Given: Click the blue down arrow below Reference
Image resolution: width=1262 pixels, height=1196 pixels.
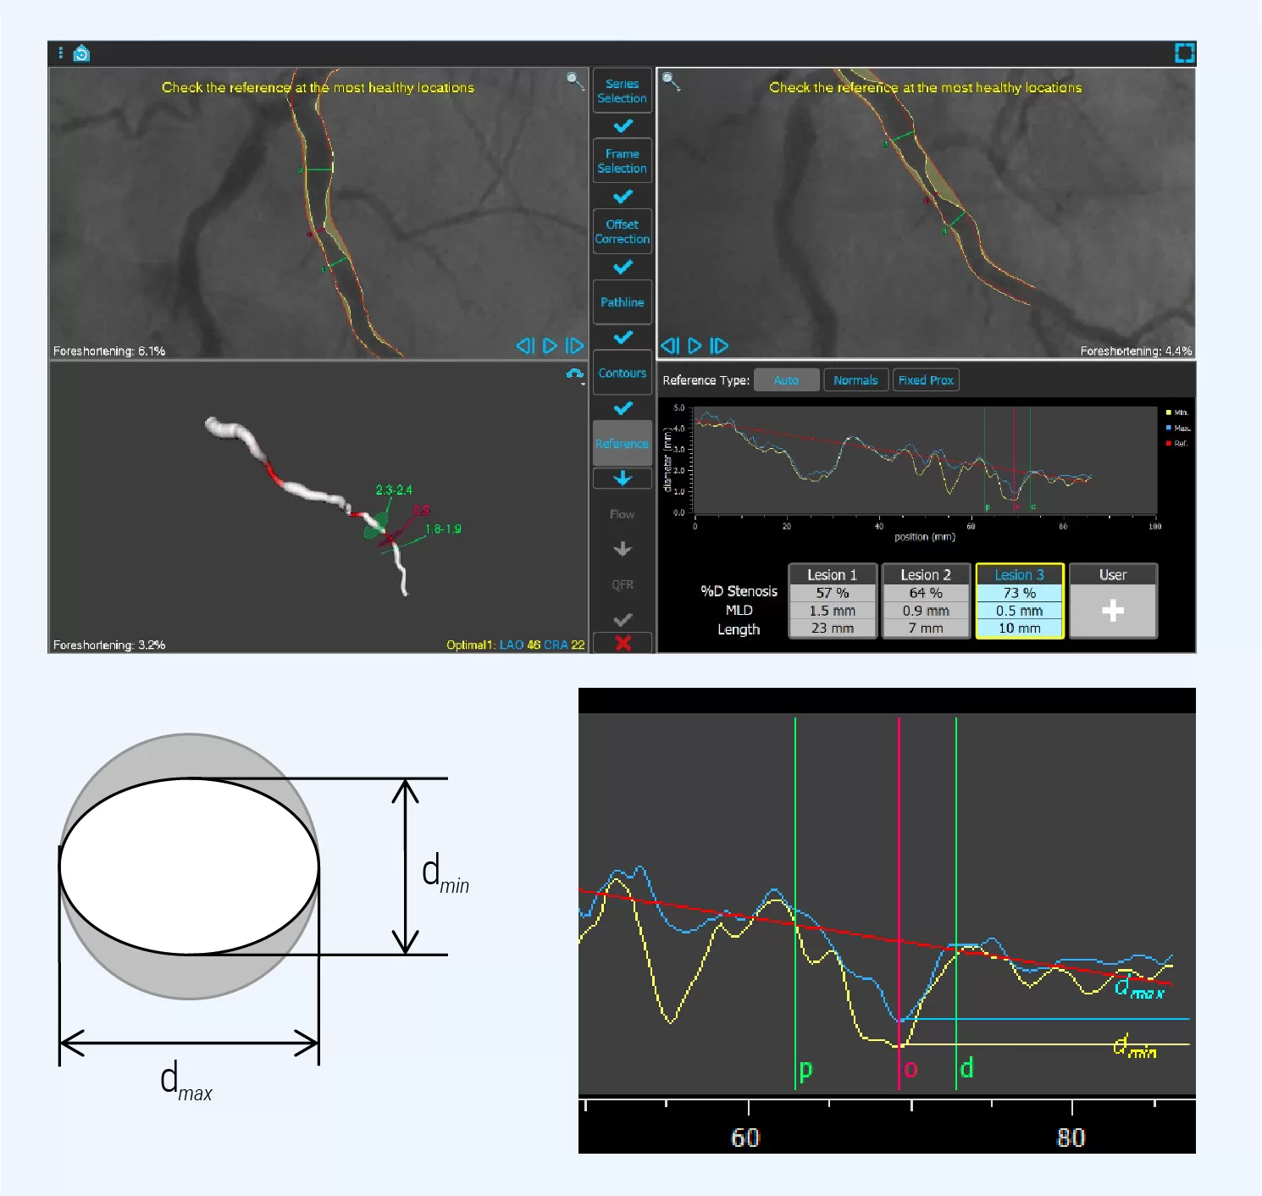Looking at the screenshot, I should point(623,479).
